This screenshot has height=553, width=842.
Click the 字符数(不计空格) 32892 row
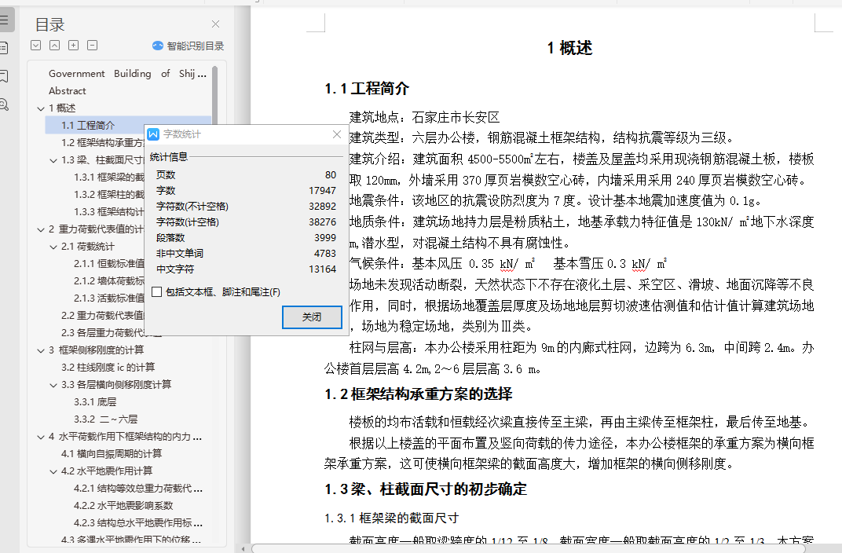(x=246, y=206)
